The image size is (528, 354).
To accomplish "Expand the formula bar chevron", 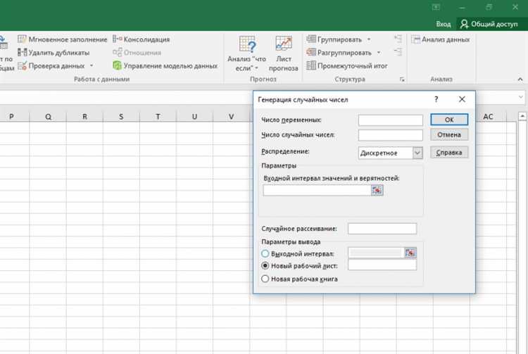I will click(x=521, y=97).
